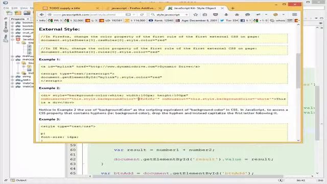This screenshot has width=327, height=184.
Task: Click the PageRank PR: 5 indicator
Action: [x=55, y=20]
